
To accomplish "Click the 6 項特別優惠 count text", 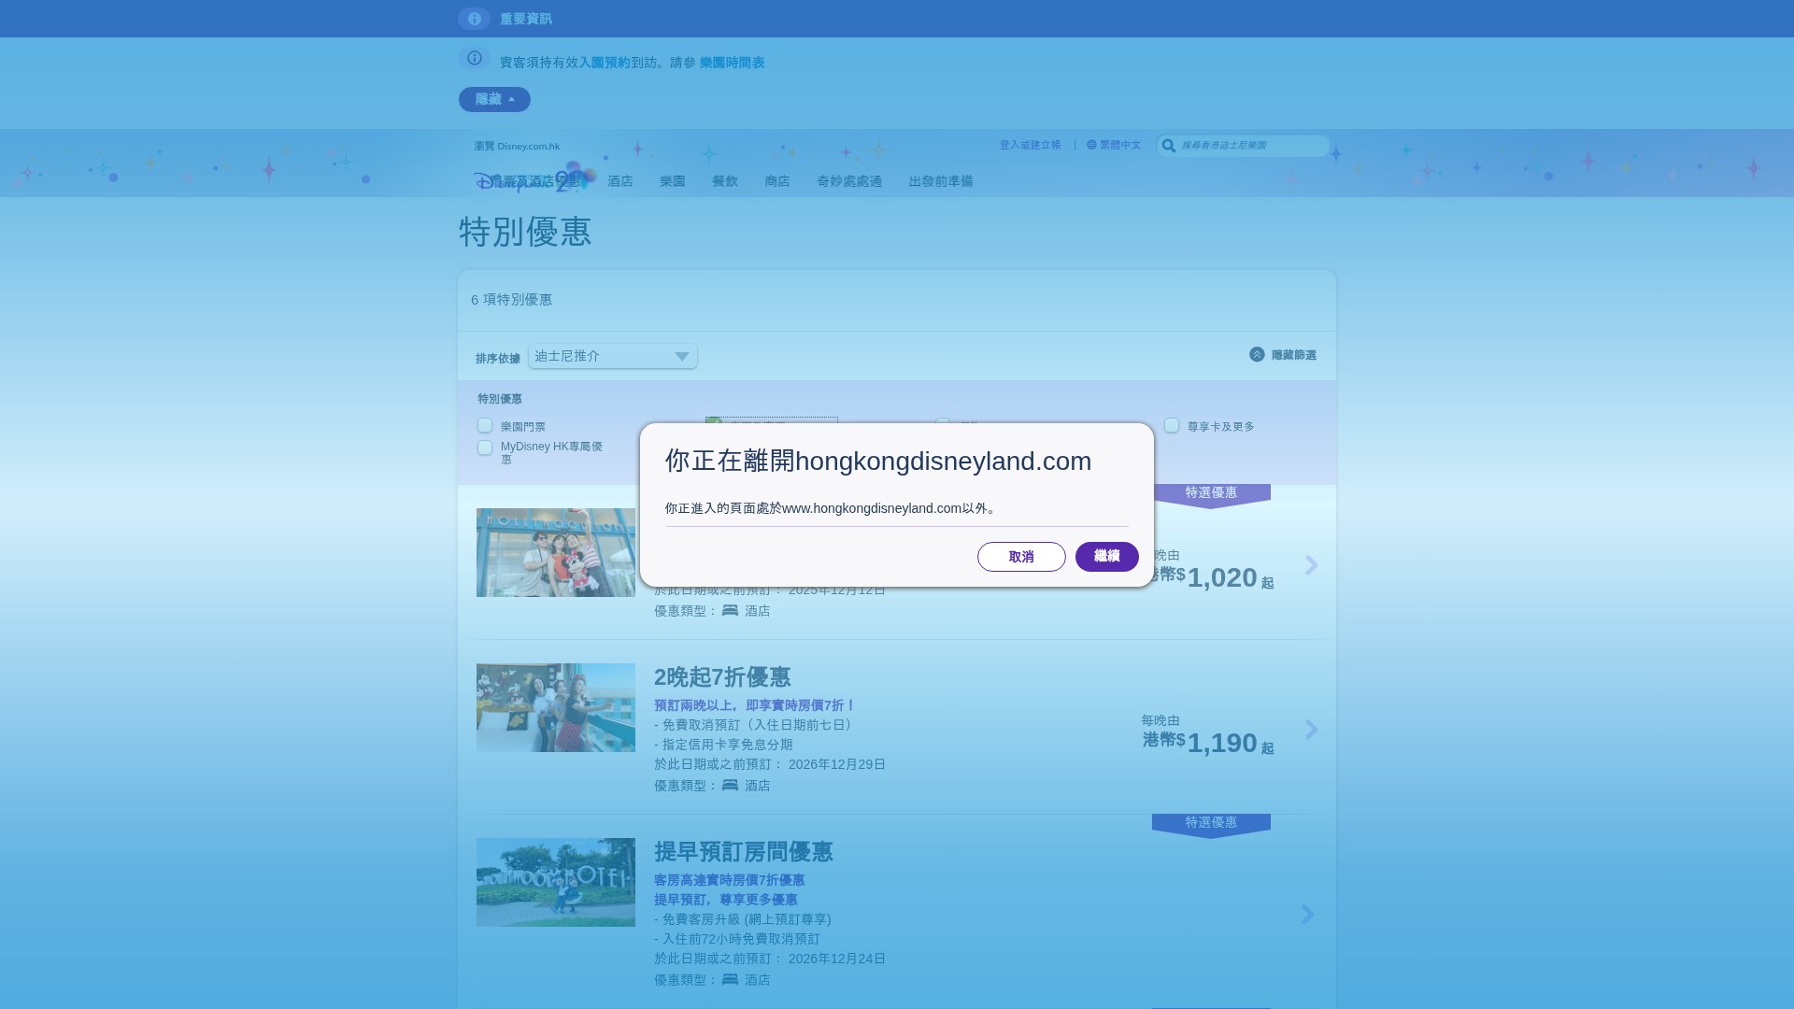I will 511,300.
